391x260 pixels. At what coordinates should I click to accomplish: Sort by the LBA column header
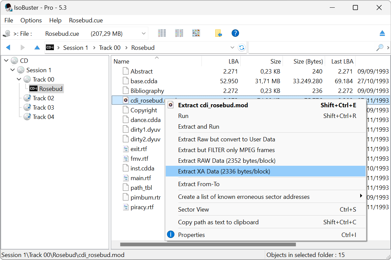pyautogui.click(x=221, y=61)
